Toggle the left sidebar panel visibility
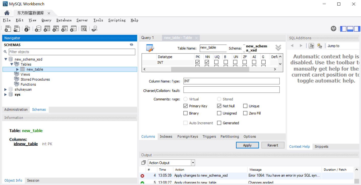 click(343, 29)
